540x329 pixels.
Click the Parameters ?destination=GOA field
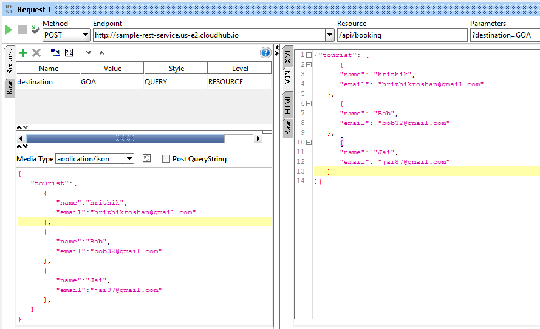coord(505,35)
